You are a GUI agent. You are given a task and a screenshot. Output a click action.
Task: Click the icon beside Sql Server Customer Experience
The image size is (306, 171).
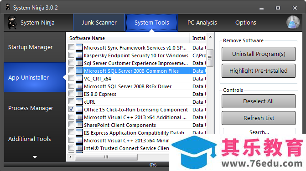click(79, 63)
